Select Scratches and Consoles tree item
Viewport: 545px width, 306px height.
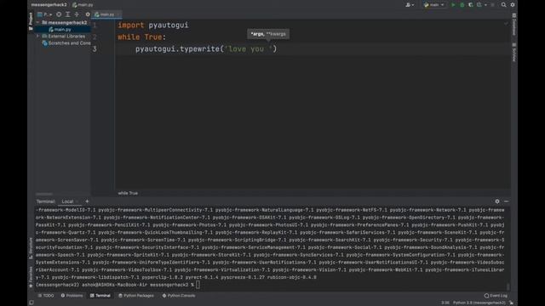coord(66,43)
